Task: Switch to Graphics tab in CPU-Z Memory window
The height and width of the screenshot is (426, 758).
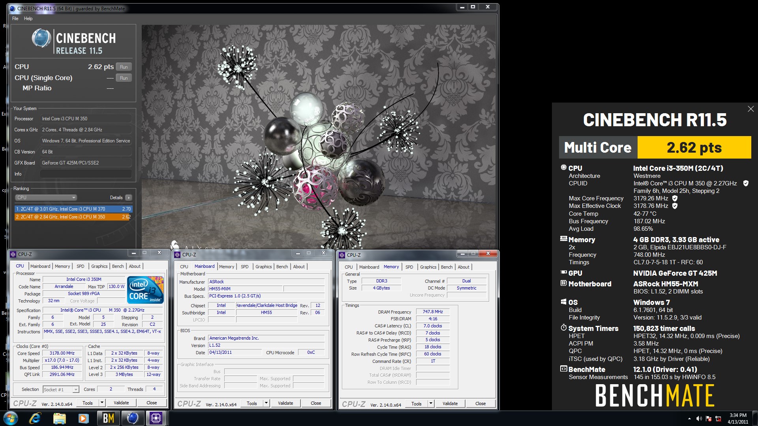Action: 428,267
